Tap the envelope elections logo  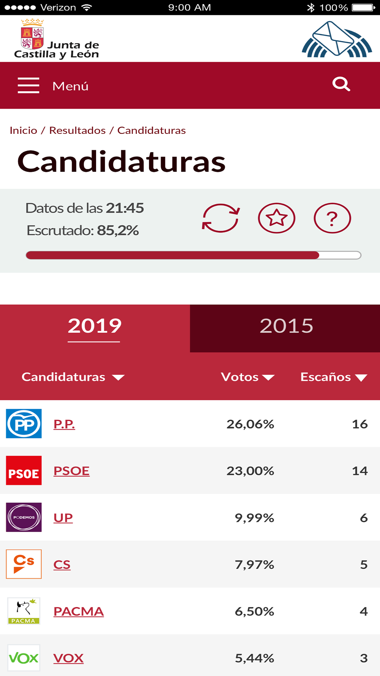(337, 40)
